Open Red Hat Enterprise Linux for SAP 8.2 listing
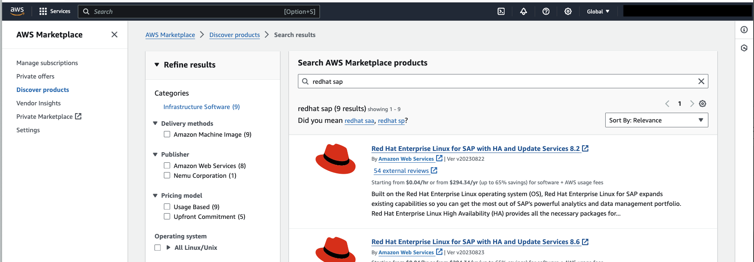The height and width of the screenshot is (262, 754). [x=476, y=148]
